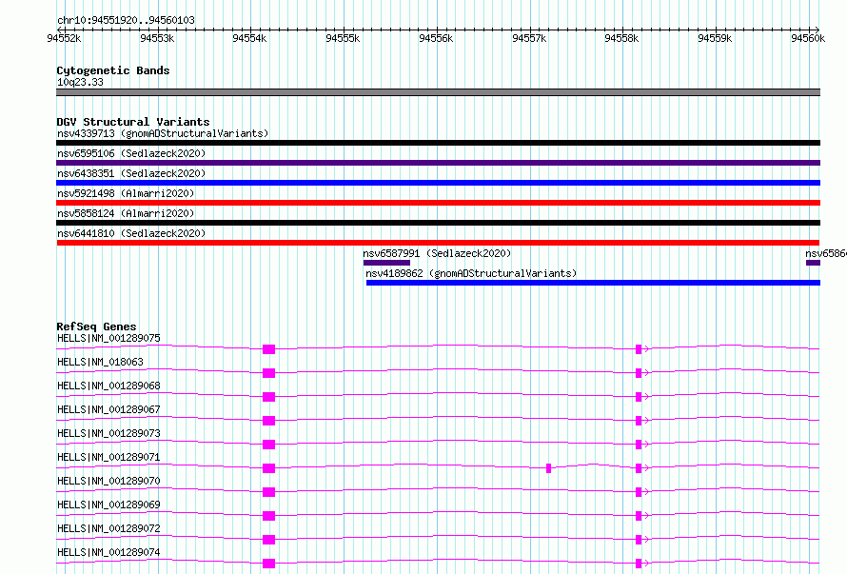Select the long purple bar for nsv6595106
This screenshot has width=847, height=574.
pyautogui.click(x=438, y=163)
